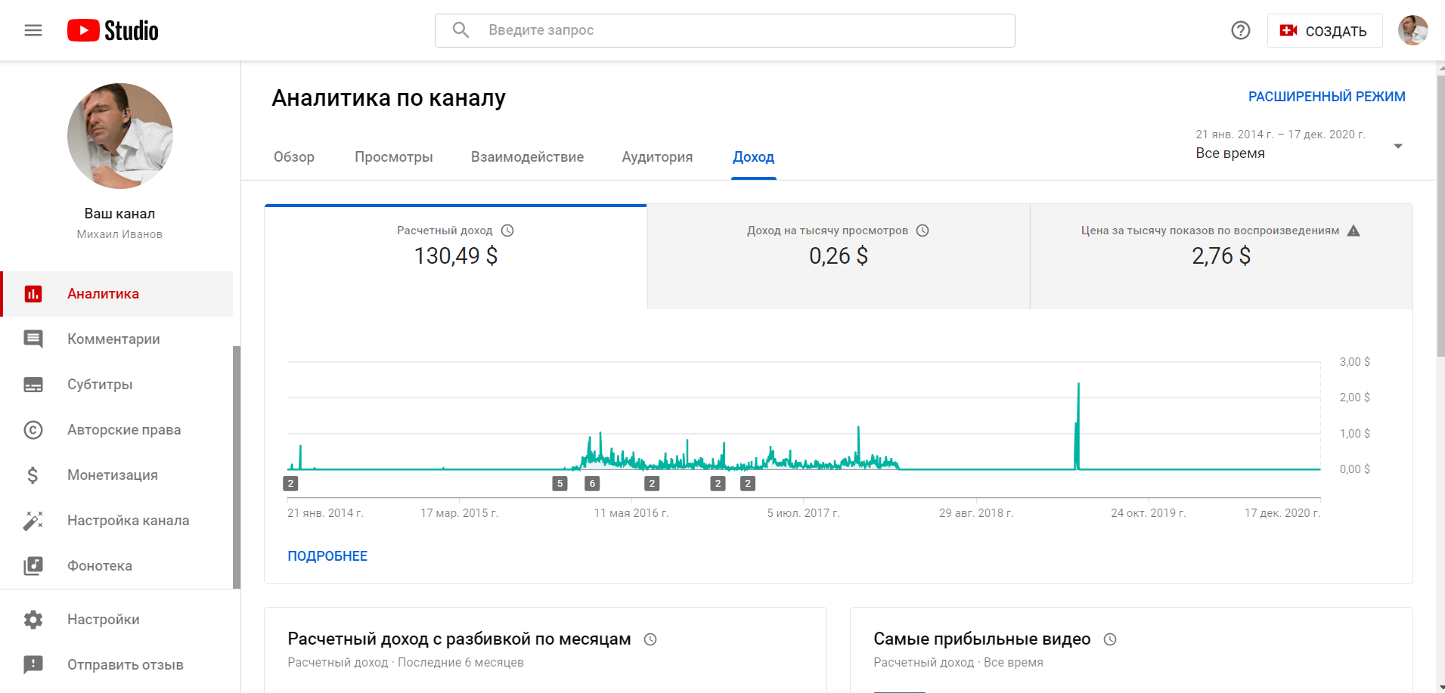Image resolution: width=1445 pixels, height=693 pixels.
Task: Expand the Все время date range dropdown
Action: point(1300,144)
